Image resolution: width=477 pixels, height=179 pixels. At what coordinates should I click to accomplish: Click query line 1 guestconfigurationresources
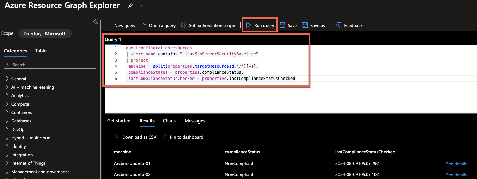click(x=159, y=48)
